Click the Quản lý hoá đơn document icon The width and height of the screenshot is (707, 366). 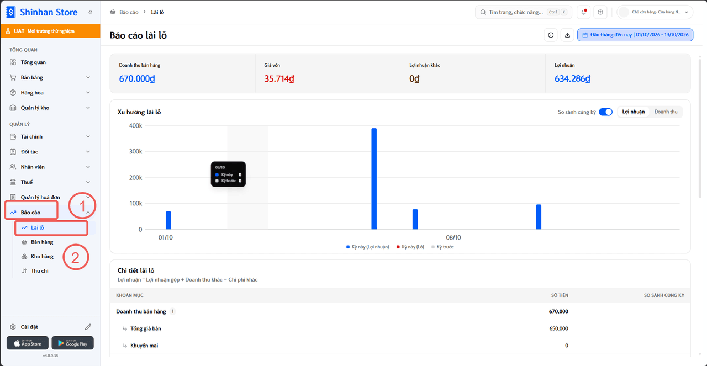[x=13, y=197]
